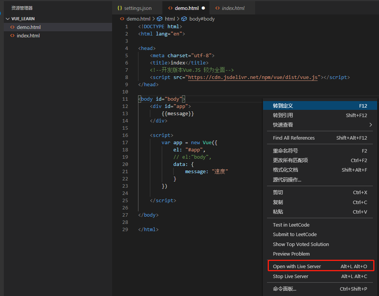Click the HTML icon beside demo.html in Explorer
Screen dimensions: 379x296
point(12,27)
